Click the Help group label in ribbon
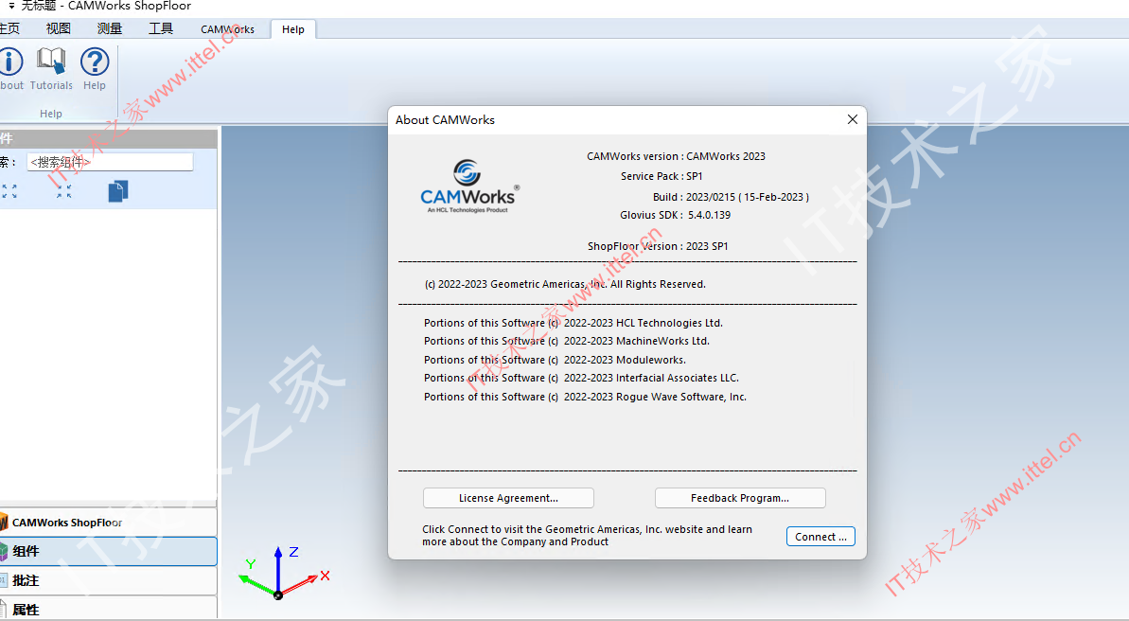Image resolution: width=1129 pixels, height=621 pixels. click(x=50, y=113)
